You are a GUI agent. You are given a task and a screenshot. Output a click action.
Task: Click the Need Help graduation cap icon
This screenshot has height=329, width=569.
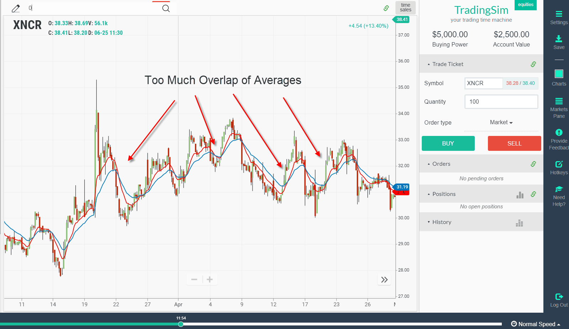click(x=558, y=189)
